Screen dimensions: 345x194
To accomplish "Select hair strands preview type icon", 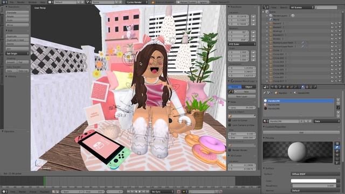I will (337, 159).
